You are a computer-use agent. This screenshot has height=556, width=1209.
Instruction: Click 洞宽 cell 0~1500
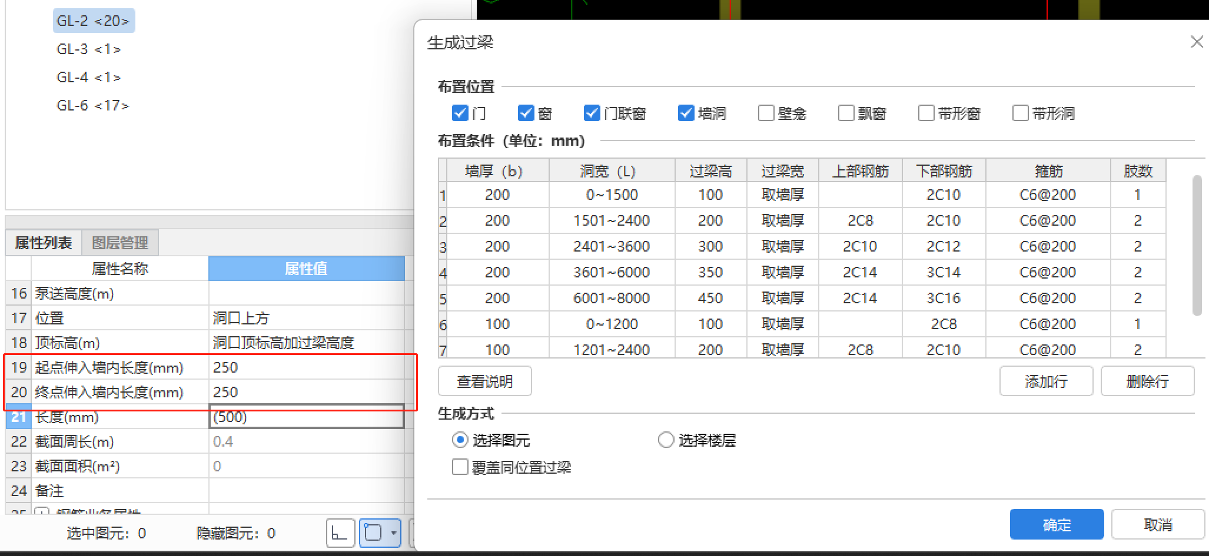(x=612, y=195)
